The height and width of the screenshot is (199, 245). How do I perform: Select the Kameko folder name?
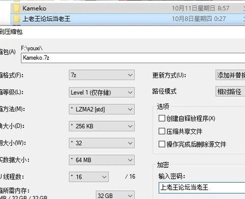pos(34,8)
